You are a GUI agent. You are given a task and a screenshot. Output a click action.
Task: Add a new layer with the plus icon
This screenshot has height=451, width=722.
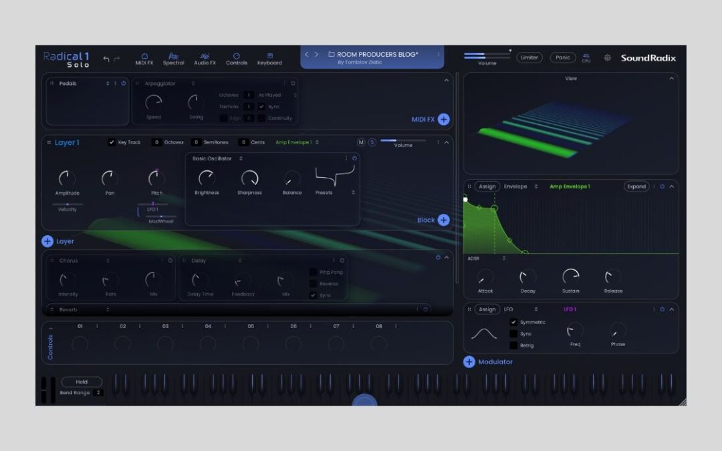click(x=47, y=241)
